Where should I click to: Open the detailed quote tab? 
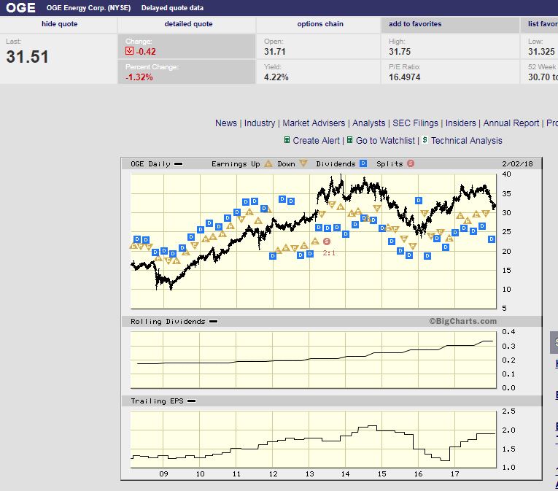coord(188,24)
